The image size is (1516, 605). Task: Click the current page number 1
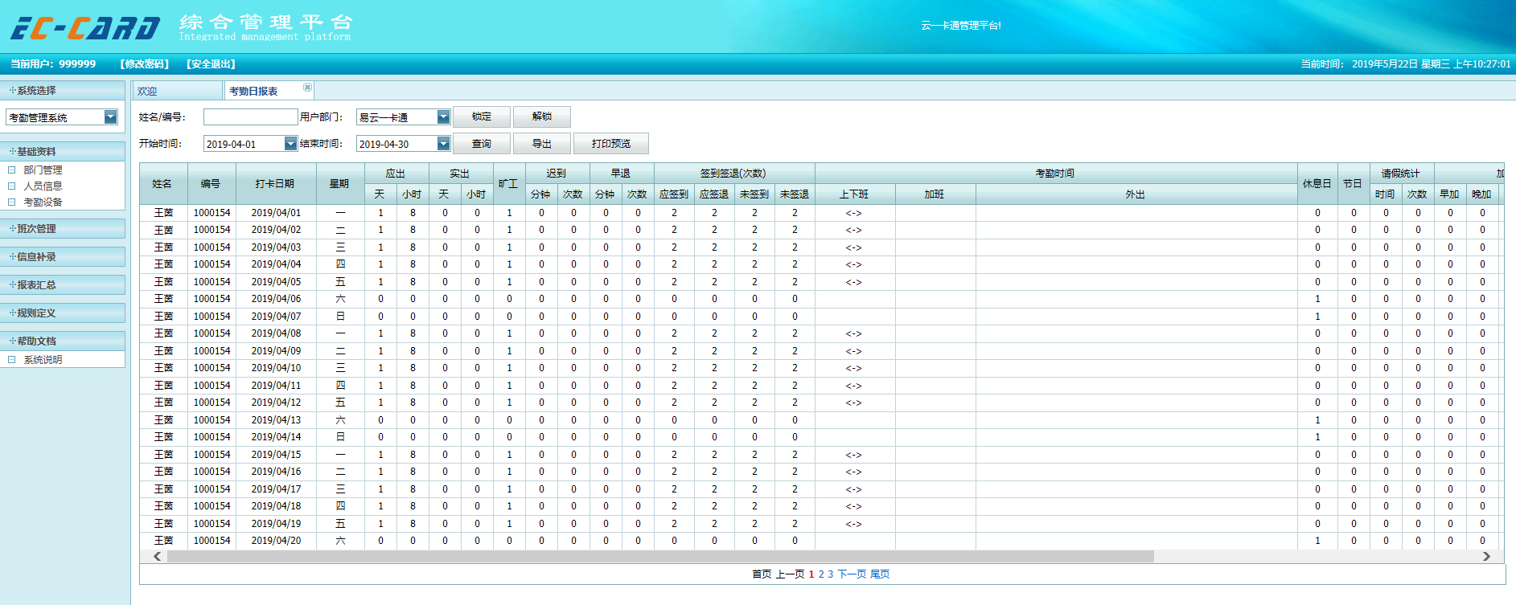(811, 574)
